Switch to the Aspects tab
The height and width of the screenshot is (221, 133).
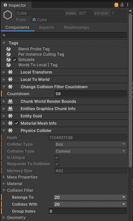(47, 27)
